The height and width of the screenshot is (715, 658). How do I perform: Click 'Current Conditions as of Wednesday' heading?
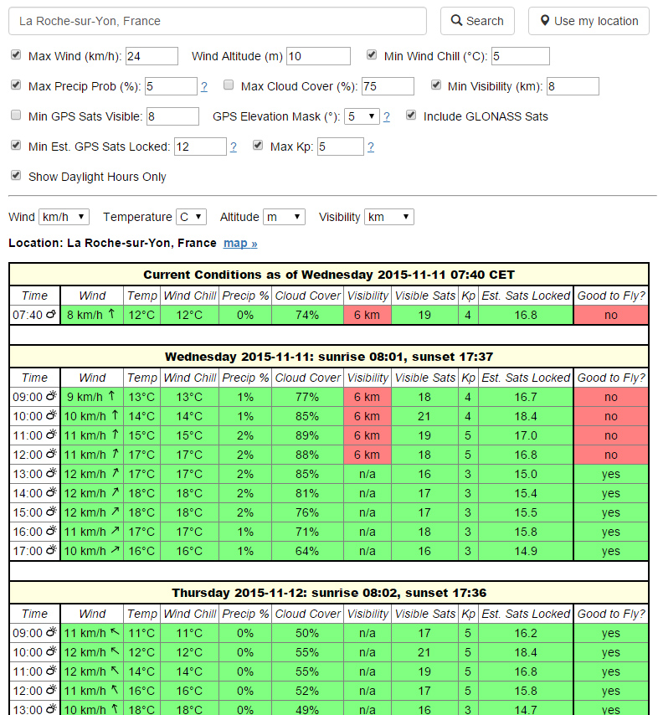click(x=328, y=275)
